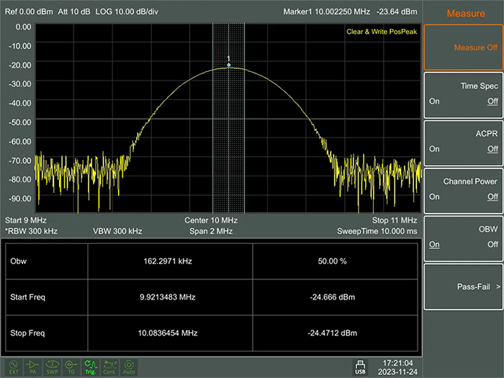Screen dimensions: 504x378
Task: Click the Marker1 amplitude -23.64 dBm
Action: point(397,12)
